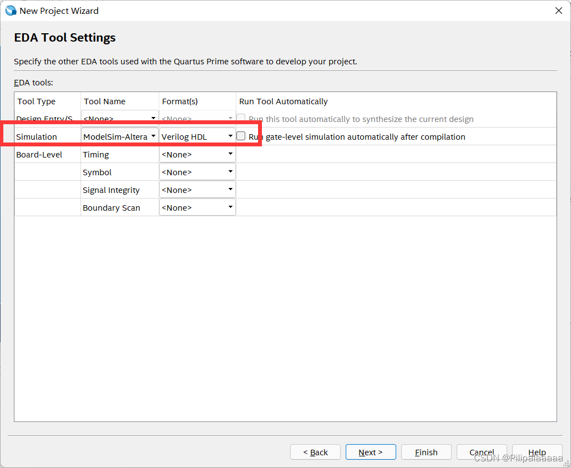This screenshot has width=571, height=468.
Task: Expand the Symbol format dropdown
Action: coord(198,172)
